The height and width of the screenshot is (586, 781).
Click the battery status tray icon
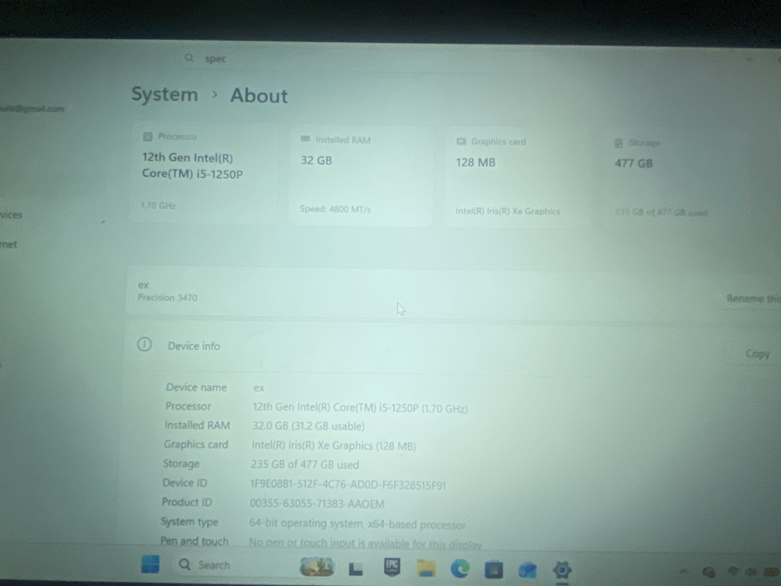click(x=770, y=572)
